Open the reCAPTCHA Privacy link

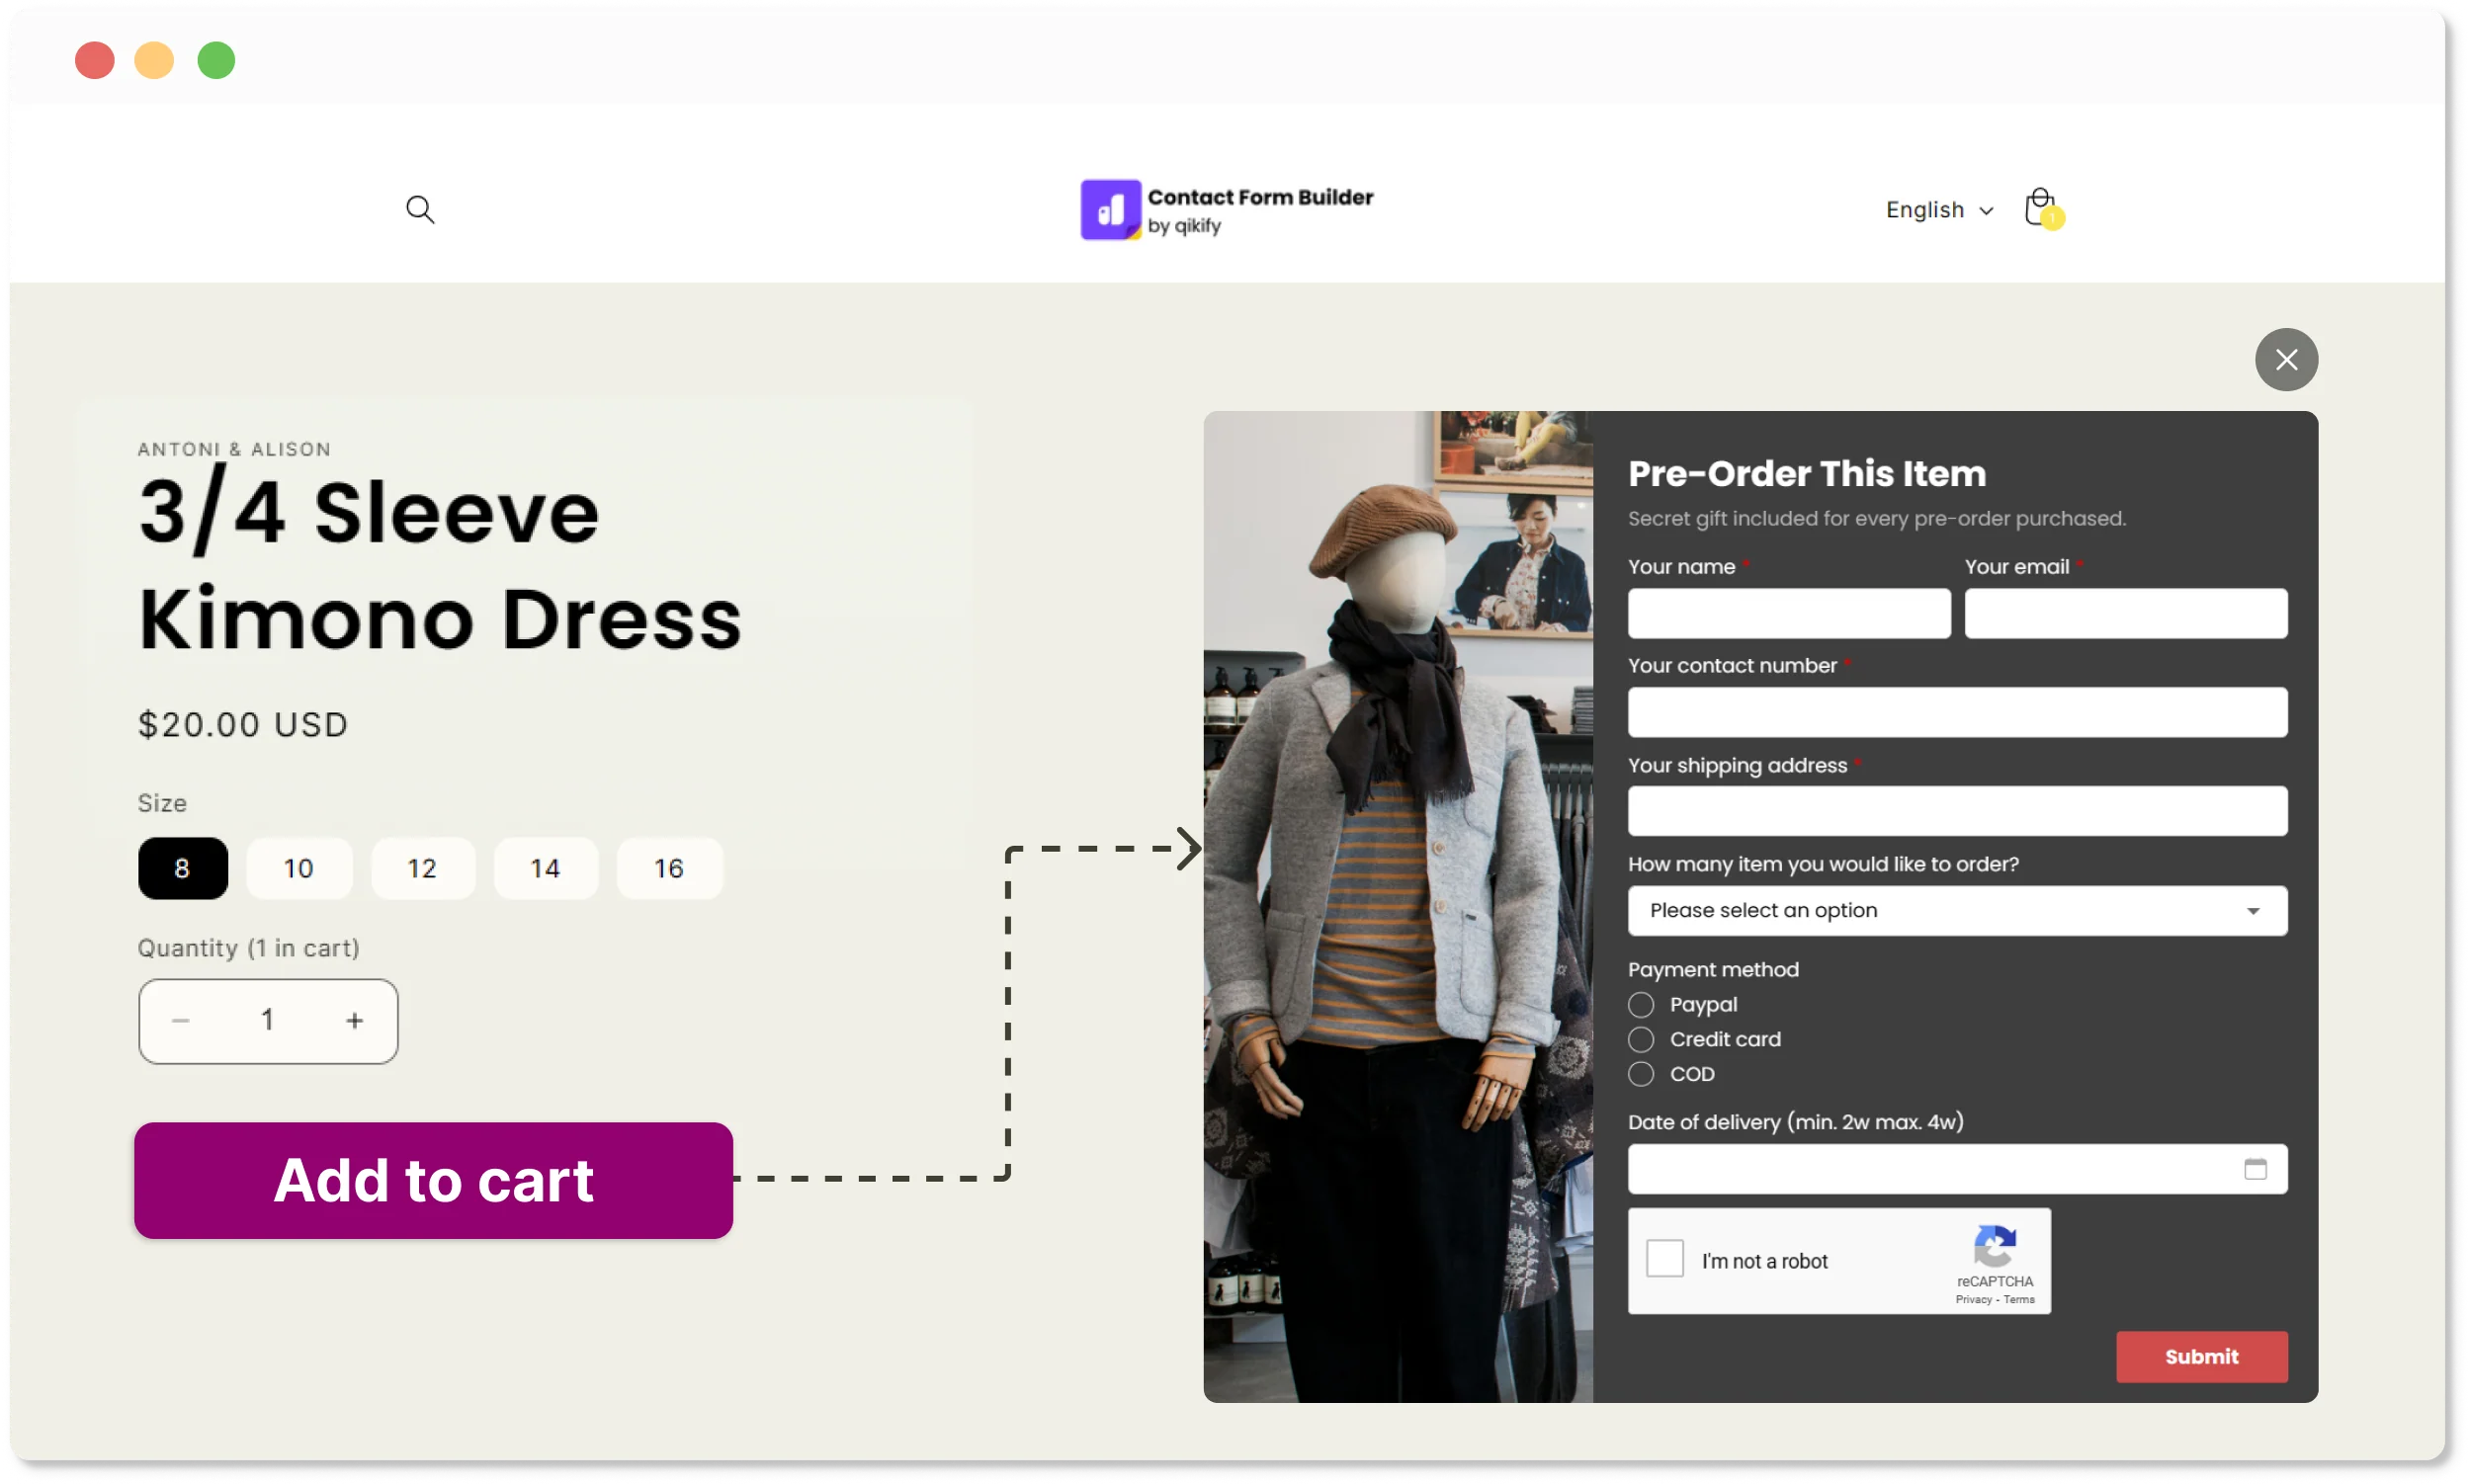coord(1973,1299)
